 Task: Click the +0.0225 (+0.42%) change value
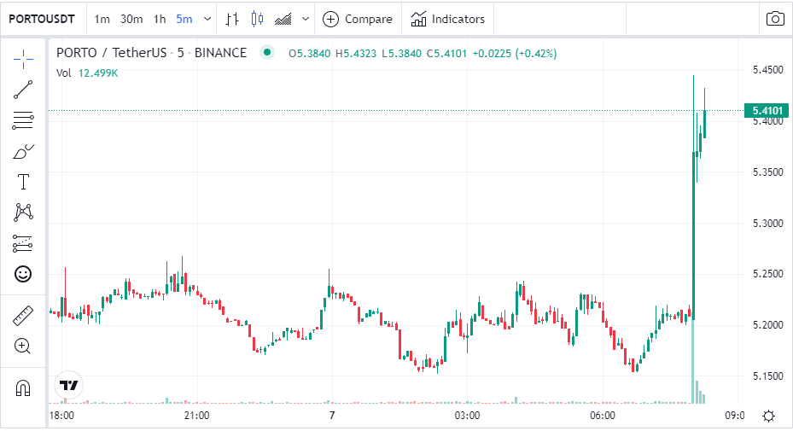click(x=515, y=54)
